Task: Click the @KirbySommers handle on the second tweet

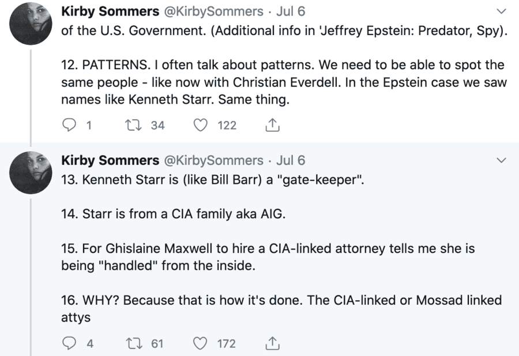Action: click(214, 160)
